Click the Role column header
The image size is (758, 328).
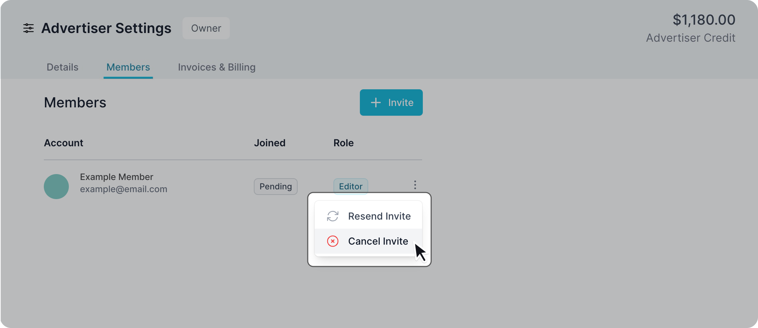[x=344, y=143]
